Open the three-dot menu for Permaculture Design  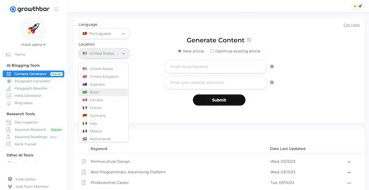(x=349, y=162)
